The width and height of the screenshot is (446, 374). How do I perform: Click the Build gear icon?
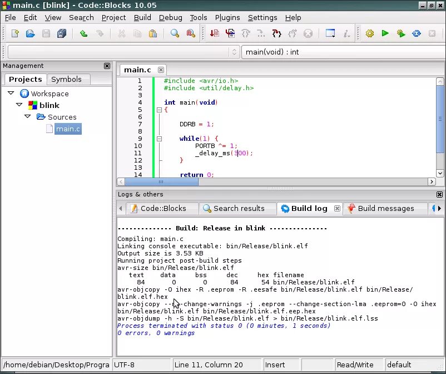click(370, 33)
